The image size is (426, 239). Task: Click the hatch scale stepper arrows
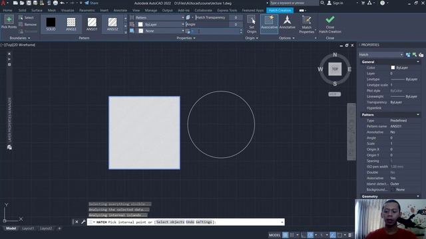click(241, 31)
